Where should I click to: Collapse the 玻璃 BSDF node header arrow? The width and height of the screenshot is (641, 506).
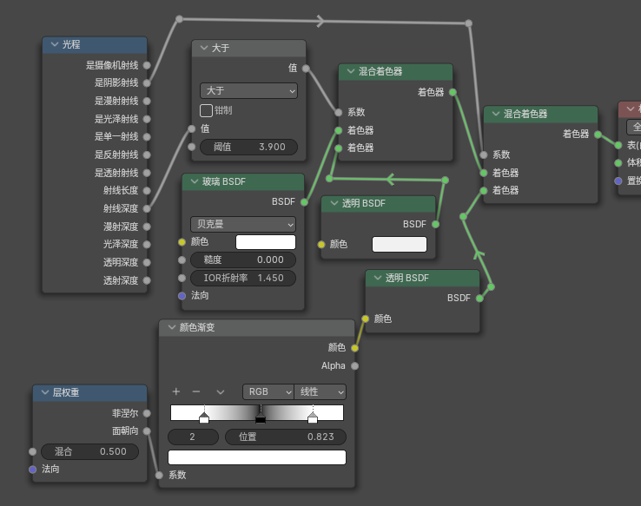point(193,181)
